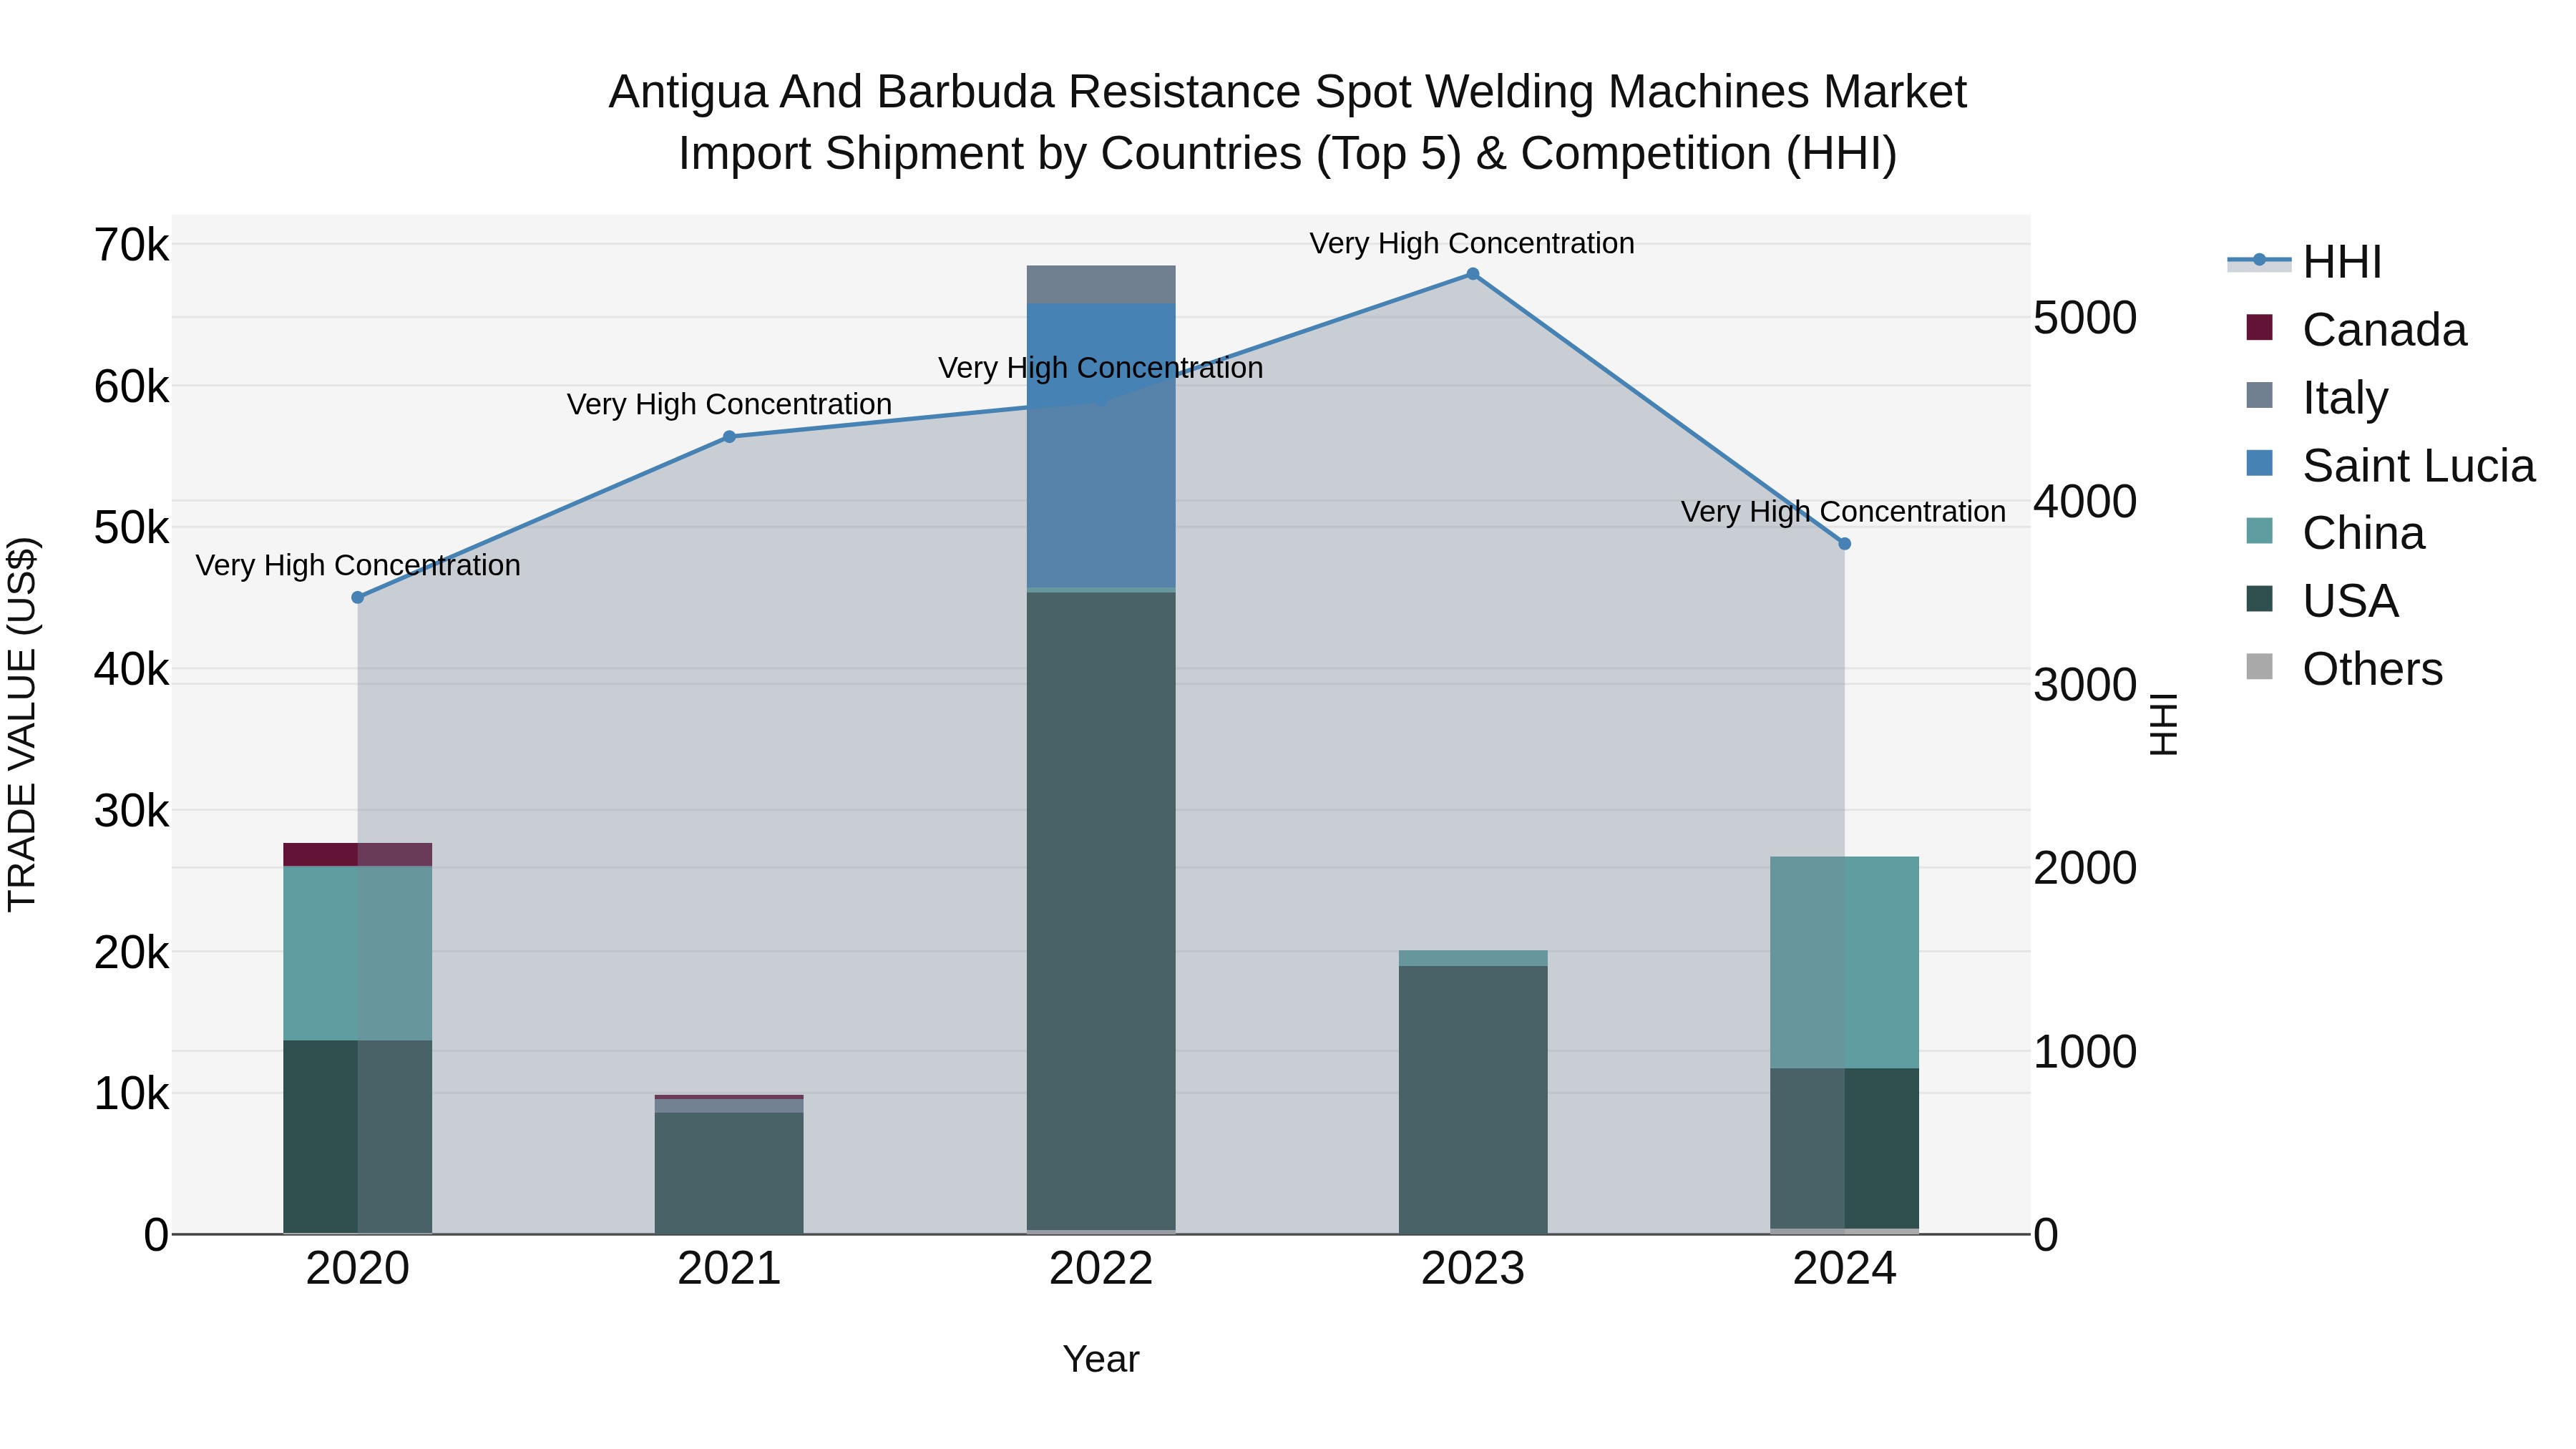
Task: Toggle Canada series in legend
Action: (x=2356, y=330)
